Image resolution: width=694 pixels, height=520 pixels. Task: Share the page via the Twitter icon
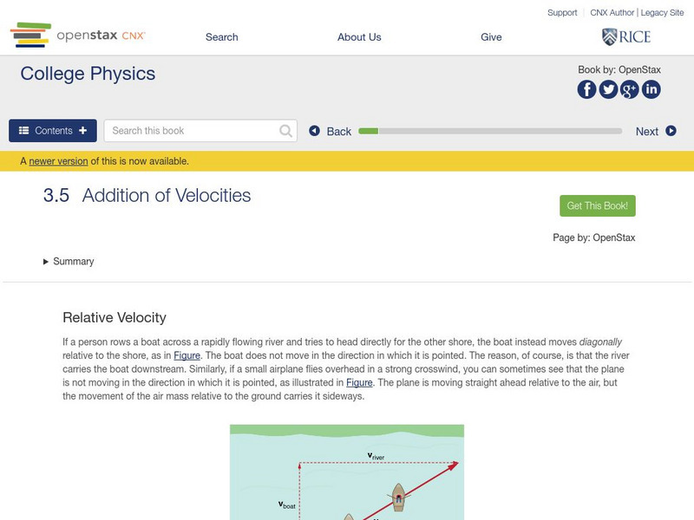607,88
